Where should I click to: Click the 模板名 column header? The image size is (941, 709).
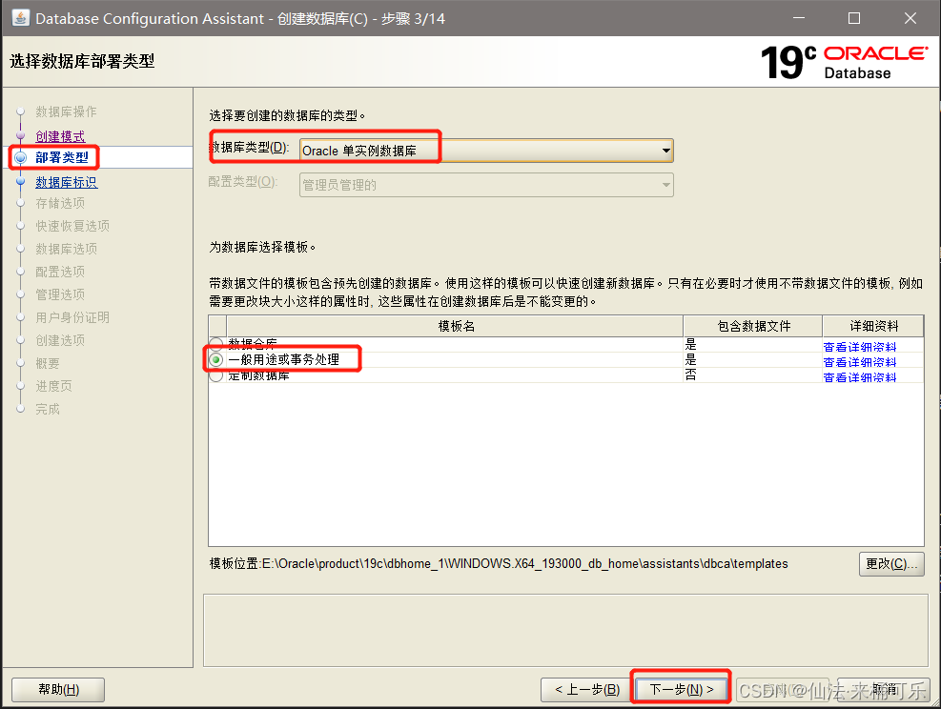pos(456,326)
